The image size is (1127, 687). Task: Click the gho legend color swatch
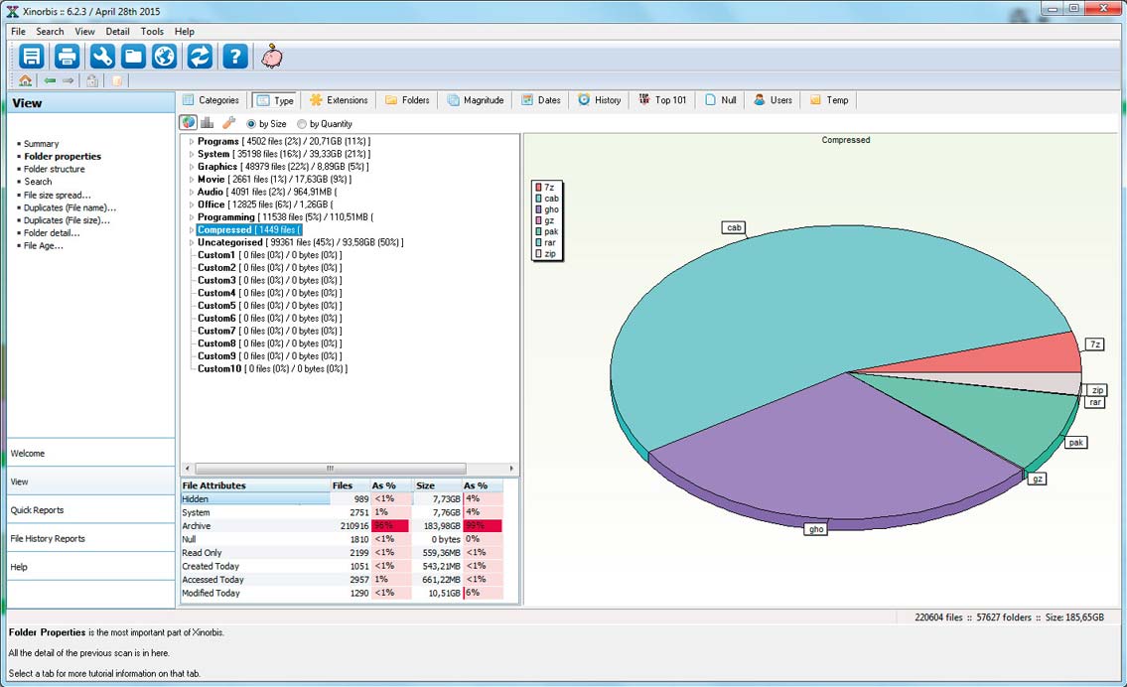[x=538, y=209]
